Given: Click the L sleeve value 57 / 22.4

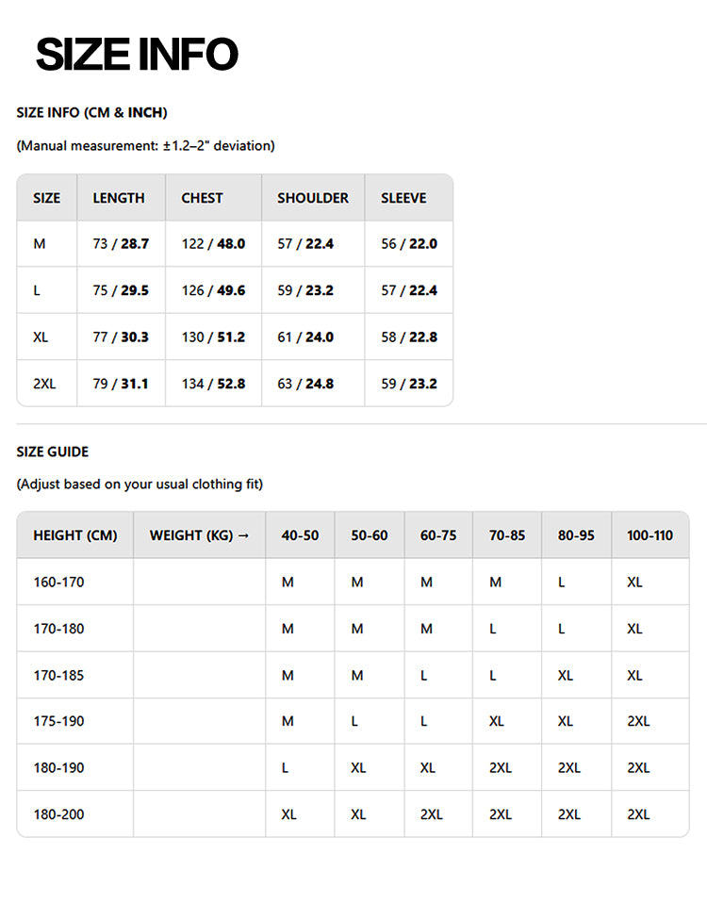Looking at the screenshot, I should 409,290.
